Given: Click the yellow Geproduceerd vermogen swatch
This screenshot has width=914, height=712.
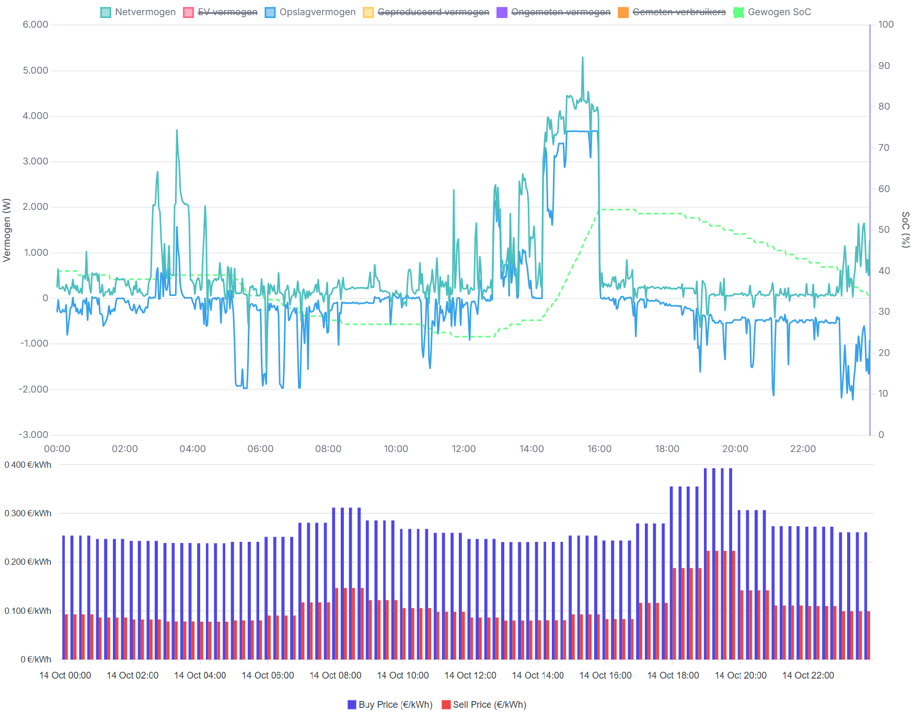Looking at the screenshot, I should tap(368, 13).
